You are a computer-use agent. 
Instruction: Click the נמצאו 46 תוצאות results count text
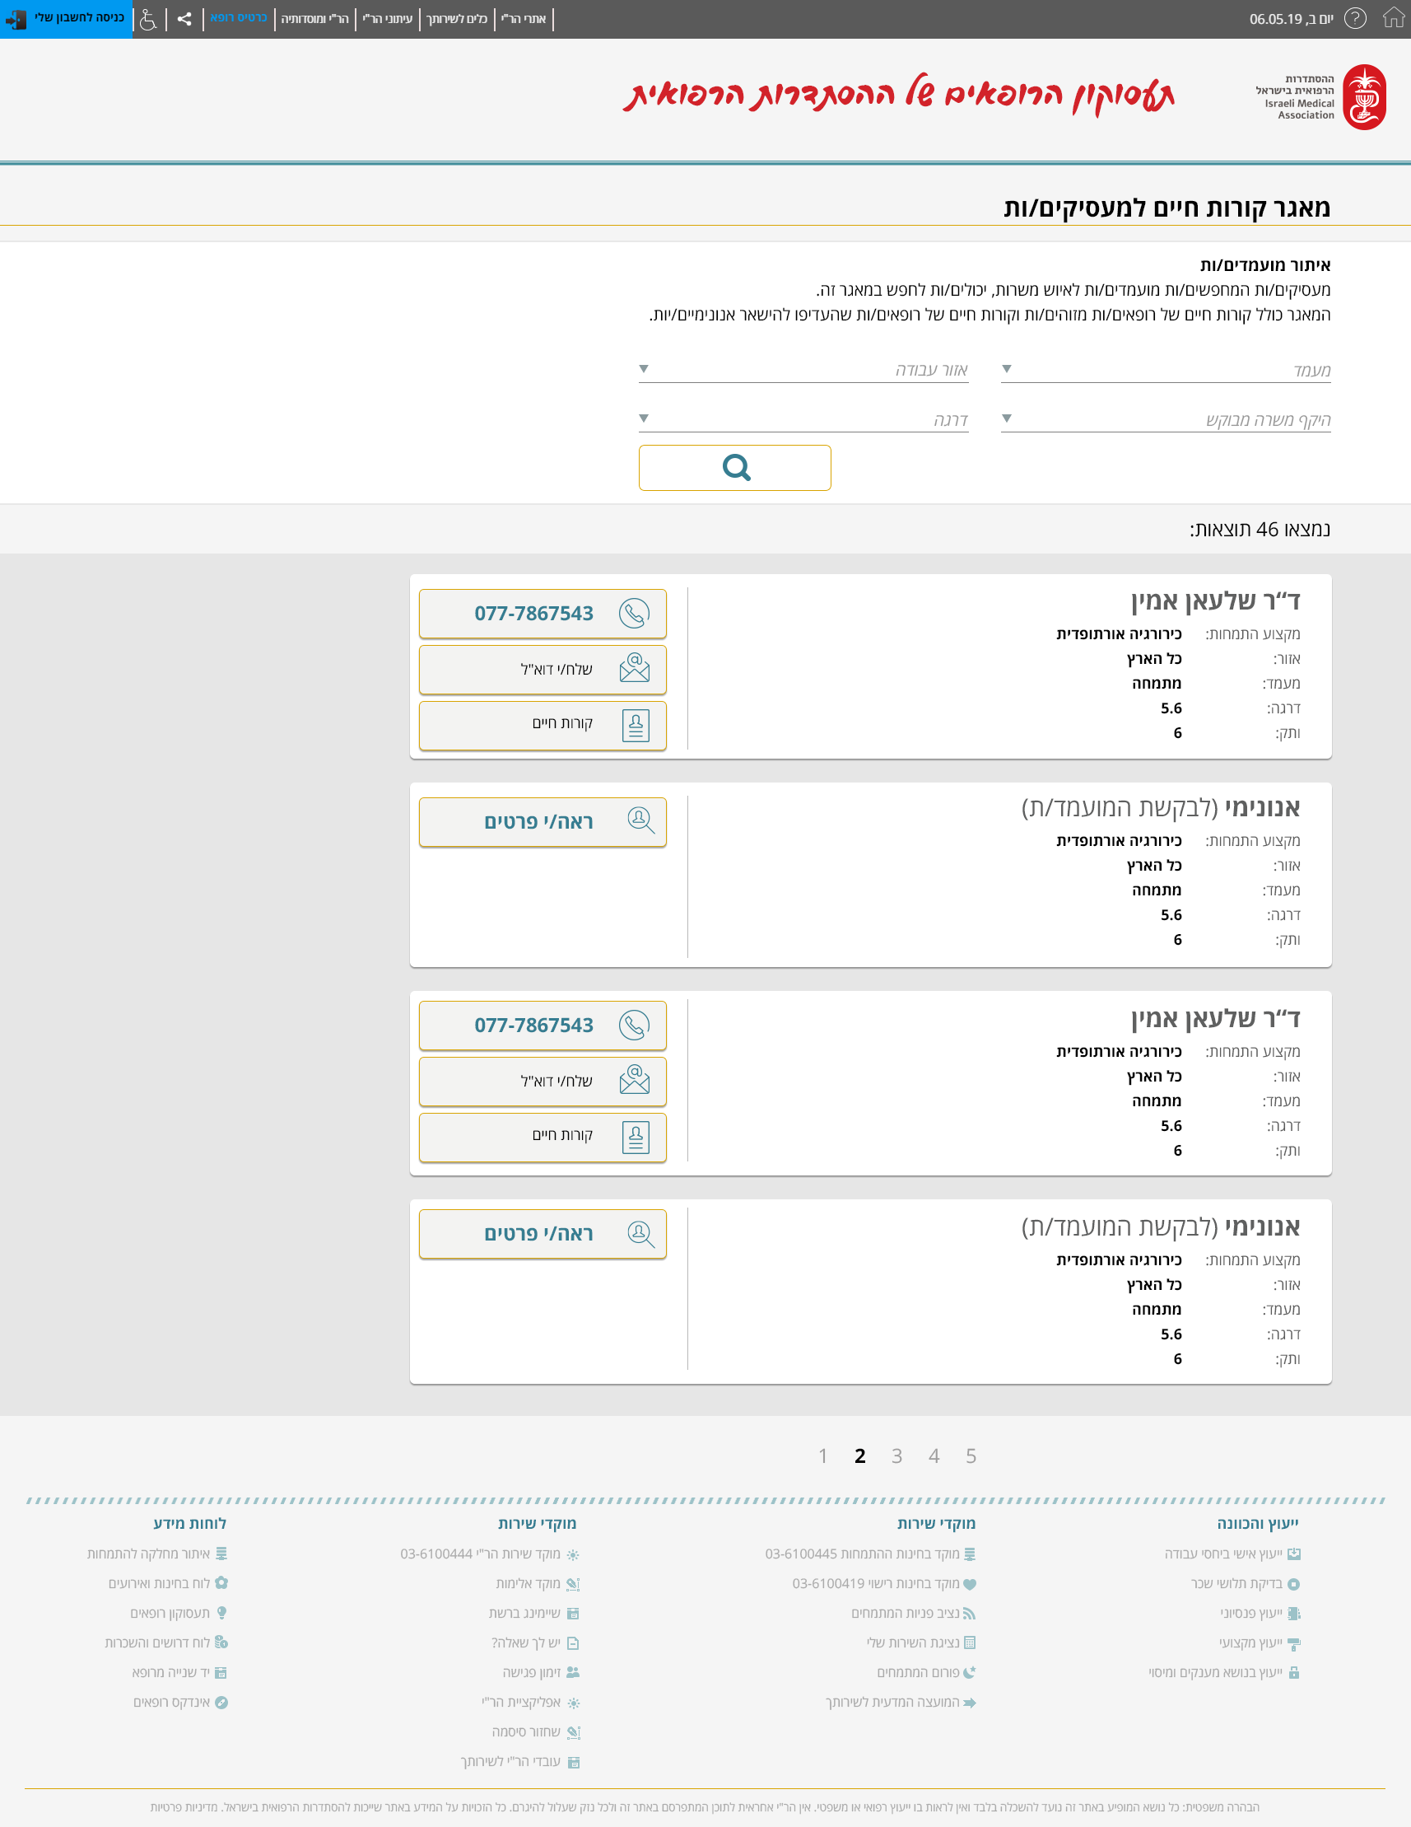[1260, 530]
